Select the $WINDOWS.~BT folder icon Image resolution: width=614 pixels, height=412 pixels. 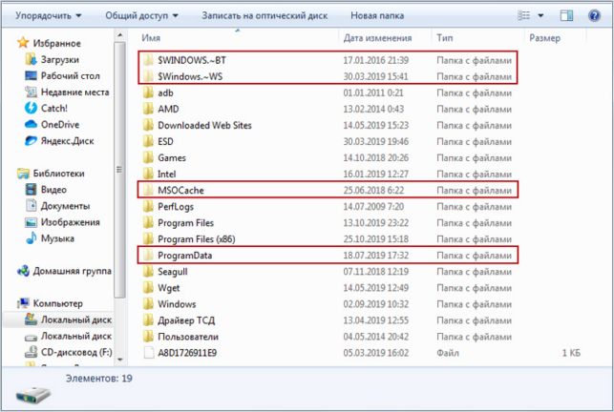[x=148, y=60]
